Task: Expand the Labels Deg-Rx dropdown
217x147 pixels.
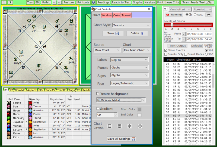Action: (129, 60)
